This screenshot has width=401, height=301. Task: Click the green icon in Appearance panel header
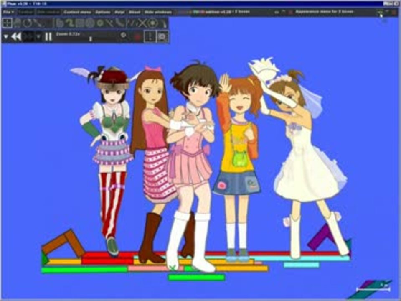[x=380, y=12]
